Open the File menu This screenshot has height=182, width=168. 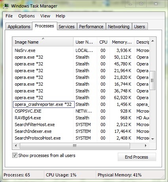9,16
